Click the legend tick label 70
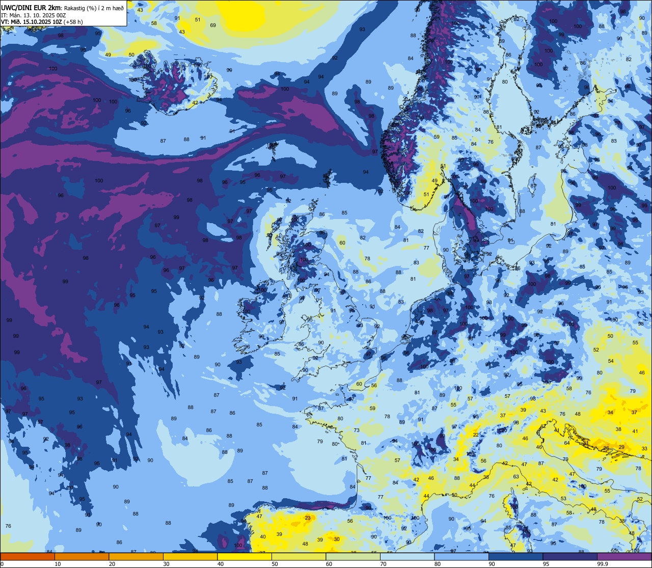The width and height of the screenshot is (652, 568). tap(383, 564)
